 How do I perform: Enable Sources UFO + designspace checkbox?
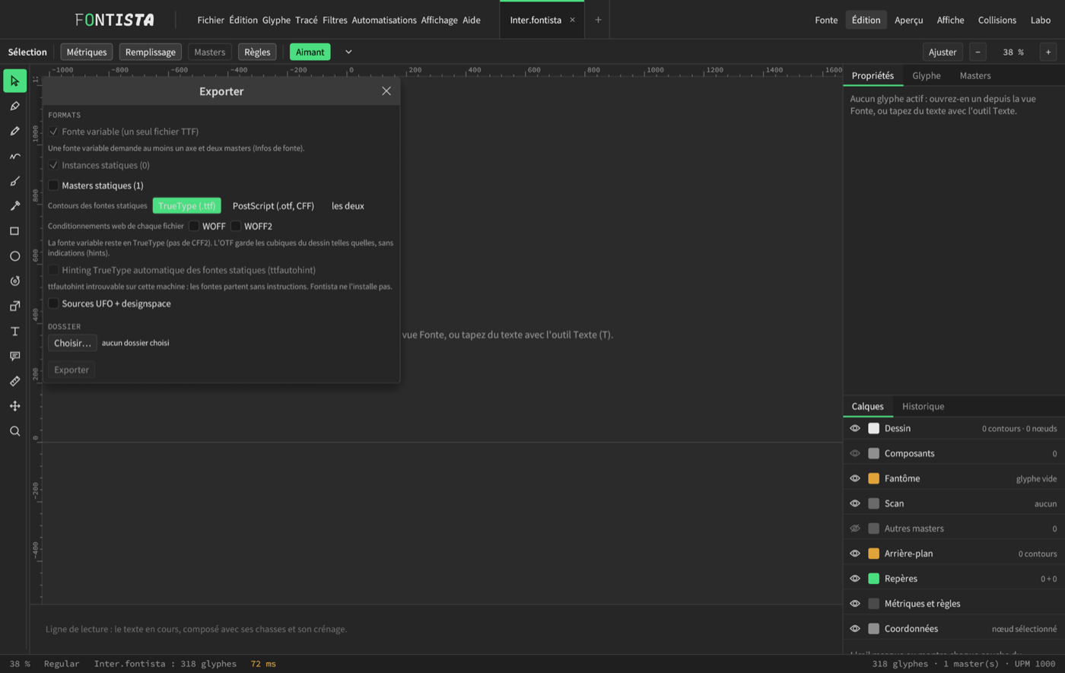pyautogui.click(x=53, y=303)
